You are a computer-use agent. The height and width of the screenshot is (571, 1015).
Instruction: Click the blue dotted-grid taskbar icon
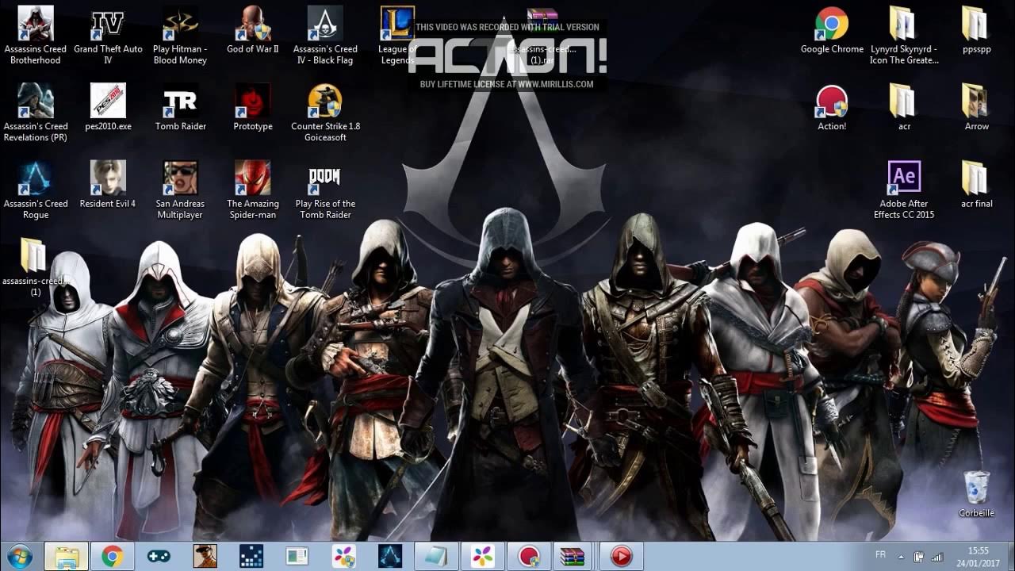pos(251,557)
